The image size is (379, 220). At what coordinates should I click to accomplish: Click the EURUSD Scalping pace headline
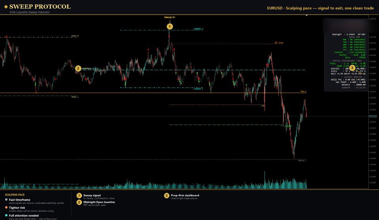[x=320, y=8]
